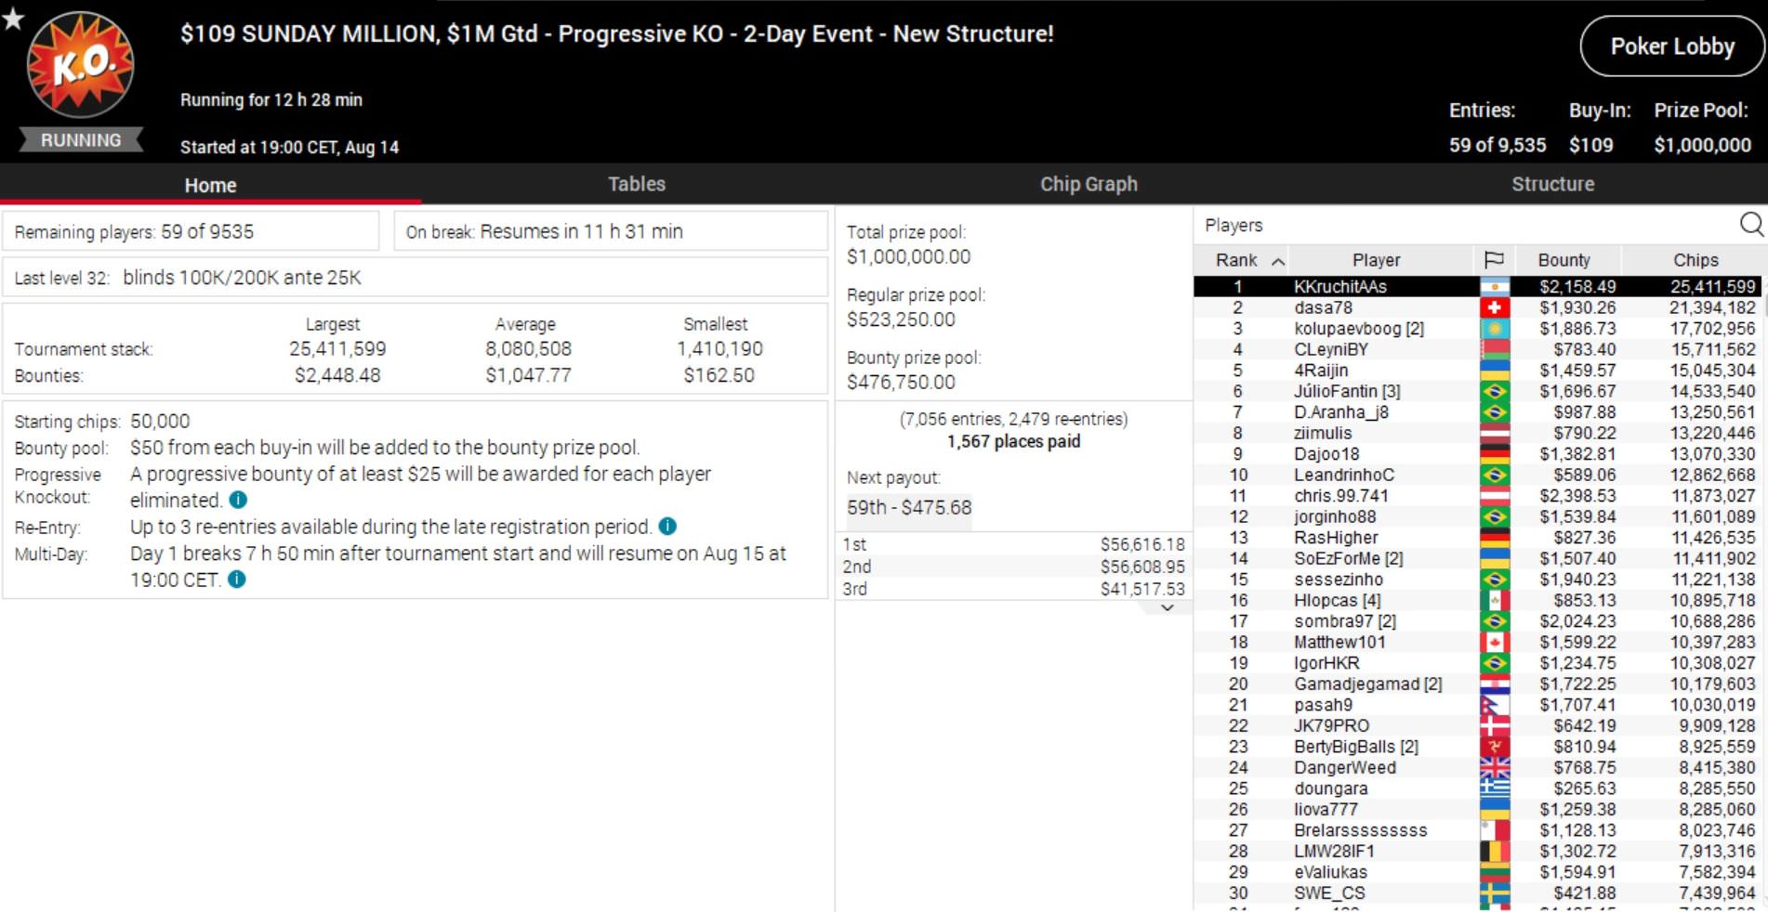Open the Chip Graph tab
The image size is (1768, 912).
coord(1088,184)
